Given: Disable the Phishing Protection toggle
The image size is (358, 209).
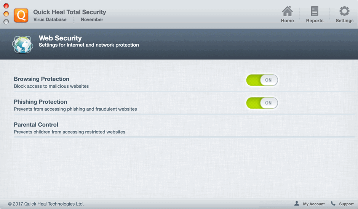Looking at the screenshot, I should click(262, 103).
